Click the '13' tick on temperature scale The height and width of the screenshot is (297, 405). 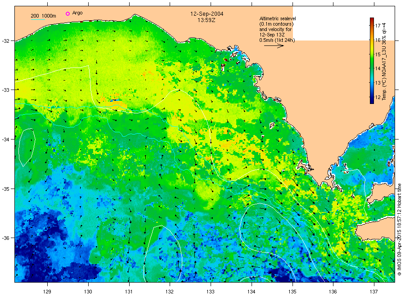378,83
